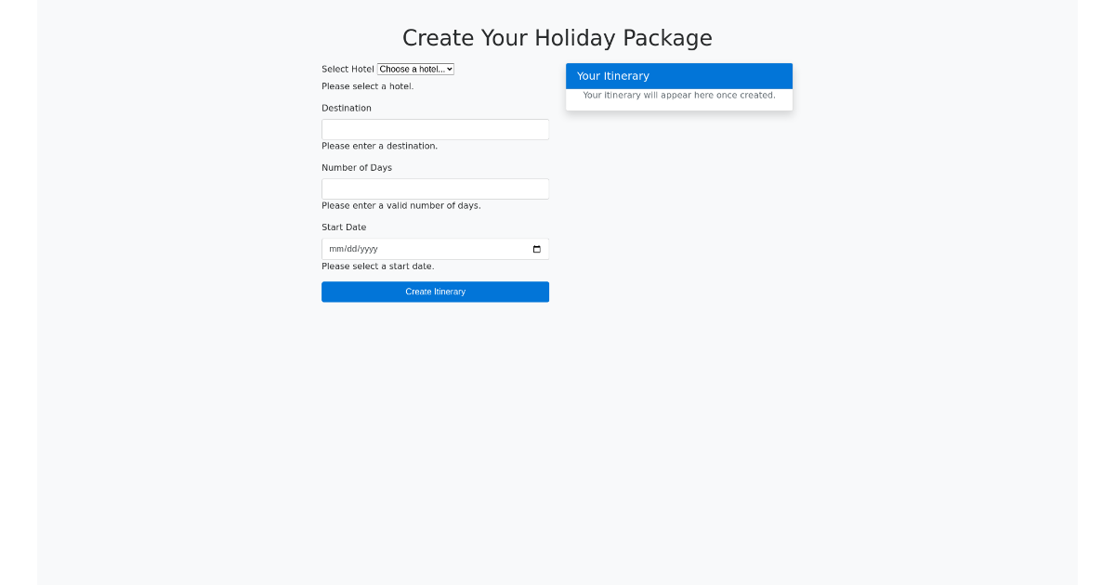The width and height of the screenshot is (1115, 585).
Task: Click the valid number of days warning
Action: click(400, 205)
